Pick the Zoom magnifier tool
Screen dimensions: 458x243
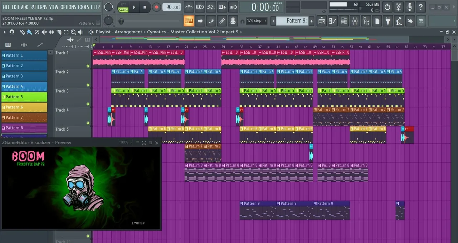[x=73, y=32]
